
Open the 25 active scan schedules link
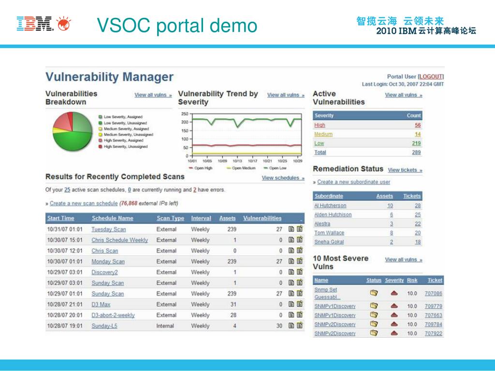pyautogui.click(x=67, y=190)
